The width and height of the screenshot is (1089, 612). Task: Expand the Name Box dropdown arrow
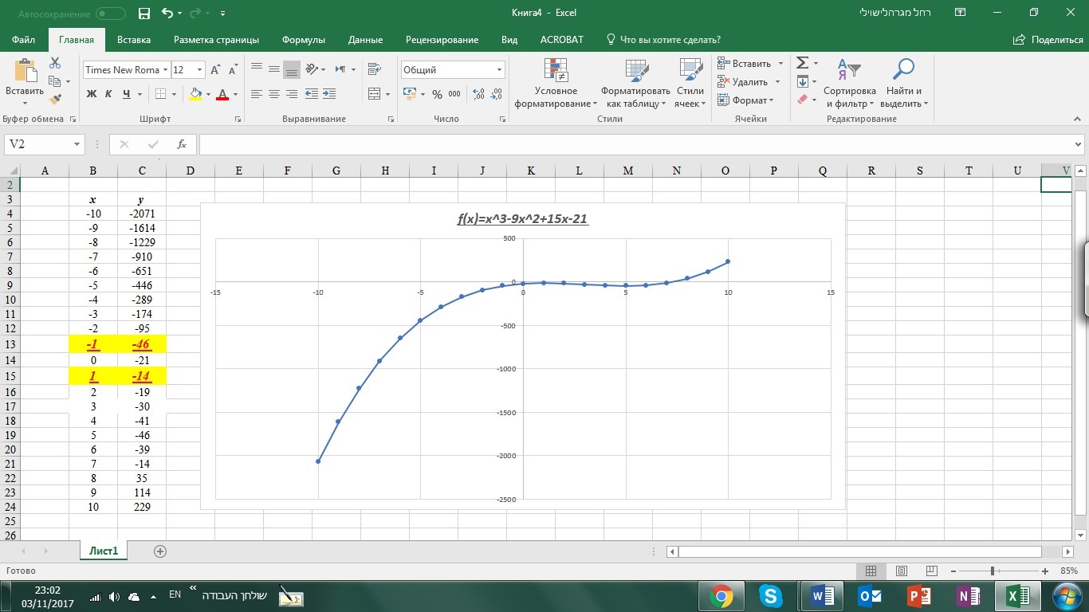point(77,144)
